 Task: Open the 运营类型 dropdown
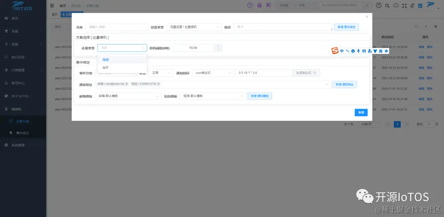coord(194,27)
